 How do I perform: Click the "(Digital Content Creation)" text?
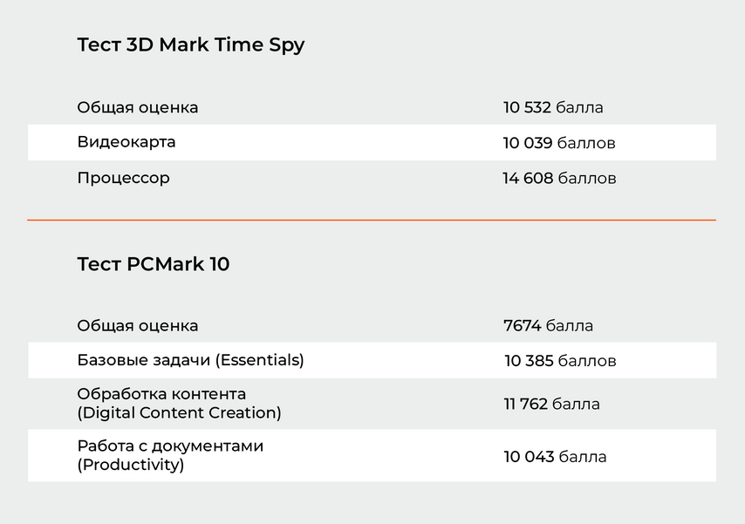[x=179, y=413]
